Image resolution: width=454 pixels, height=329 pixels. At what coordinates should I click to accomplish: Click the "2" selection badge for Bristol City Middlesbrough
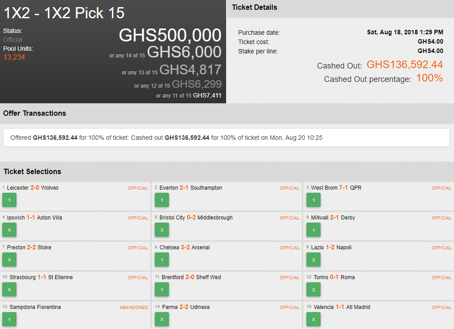click(161, 230)
